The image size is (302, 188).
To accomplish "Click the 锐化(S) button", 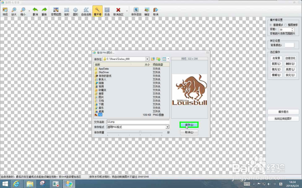I will click(290, 75).
